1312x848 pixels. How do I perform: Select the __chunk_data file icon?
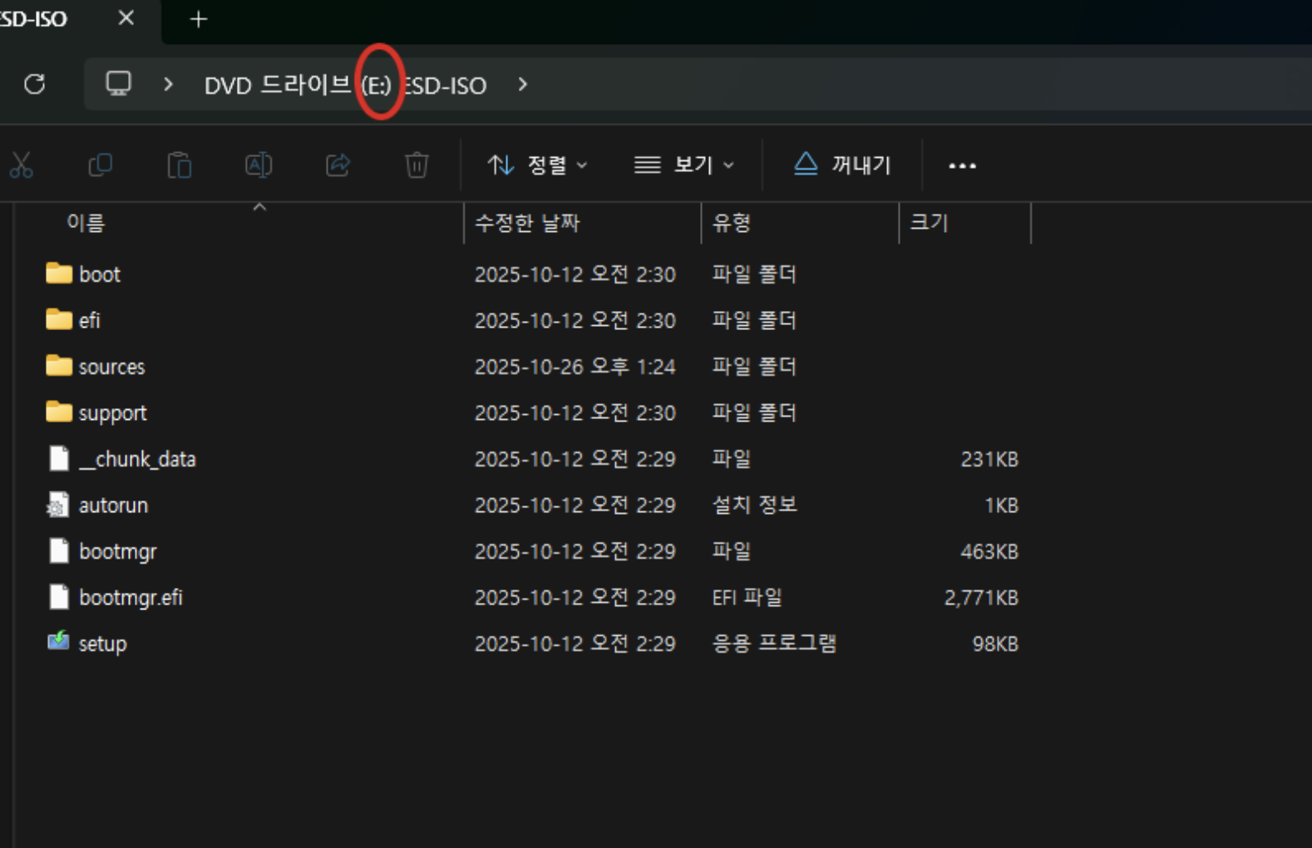pyautogui.click(x=58, y=458)
